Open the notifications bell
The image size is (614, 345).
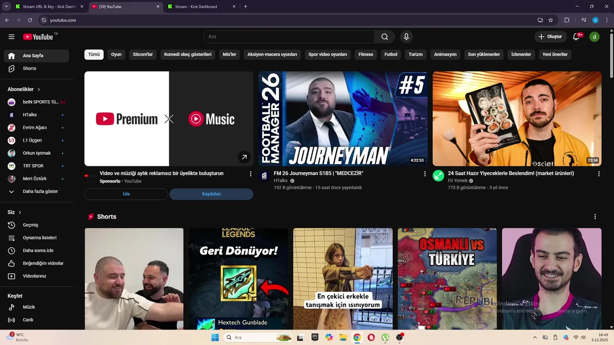577,37
